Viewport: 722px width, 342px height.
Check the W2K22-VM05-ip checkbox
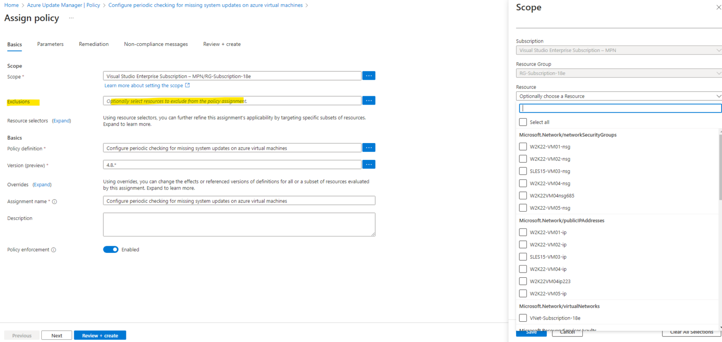coord(523,293)
